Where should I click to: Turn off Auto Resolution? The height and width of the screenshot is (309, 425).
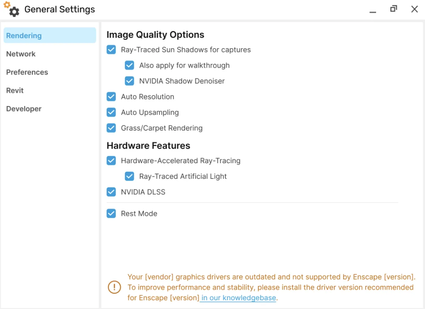coord(111,96)
